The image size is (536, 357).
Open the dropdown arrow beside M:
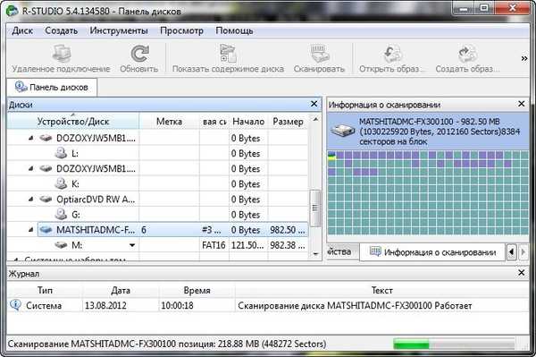click(132, 245)
